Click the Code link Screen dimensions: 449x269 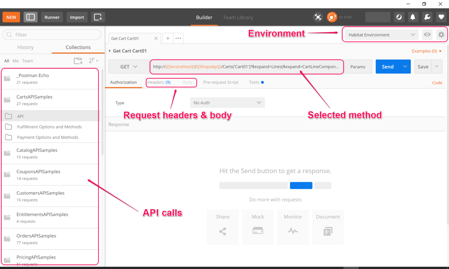point(437,83)
